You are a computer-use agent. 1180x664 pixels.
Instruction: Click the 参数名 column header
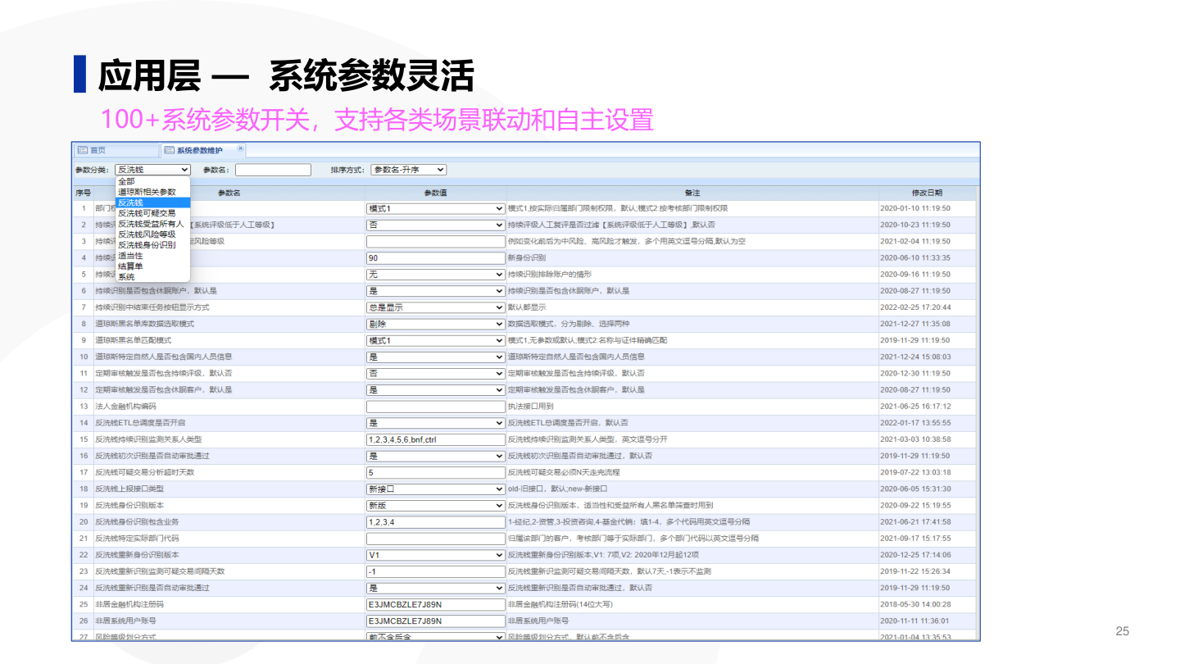(229, 193)
